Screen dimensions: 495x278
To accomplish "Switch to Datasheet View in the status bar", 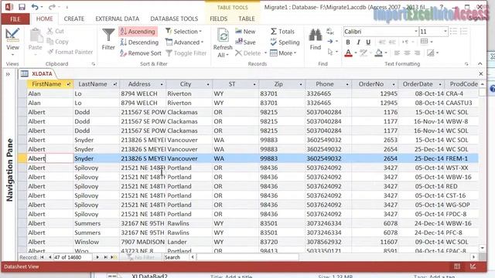I will (x=457, y=266).
